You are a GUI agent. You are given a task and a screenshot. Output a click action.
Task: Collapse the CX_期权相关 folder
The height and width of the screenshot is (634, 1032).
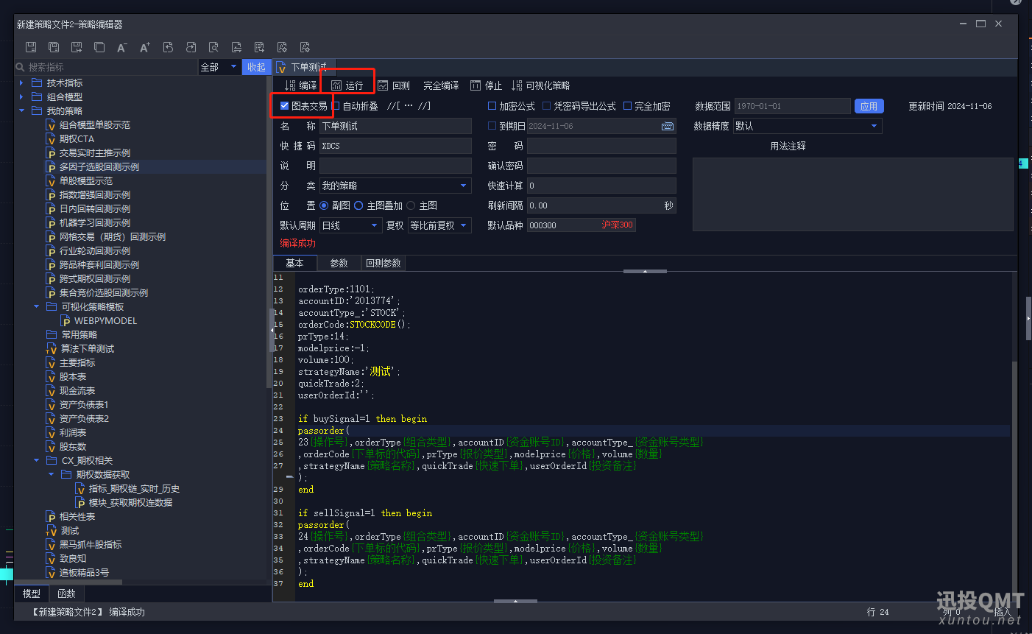(36, 461)
